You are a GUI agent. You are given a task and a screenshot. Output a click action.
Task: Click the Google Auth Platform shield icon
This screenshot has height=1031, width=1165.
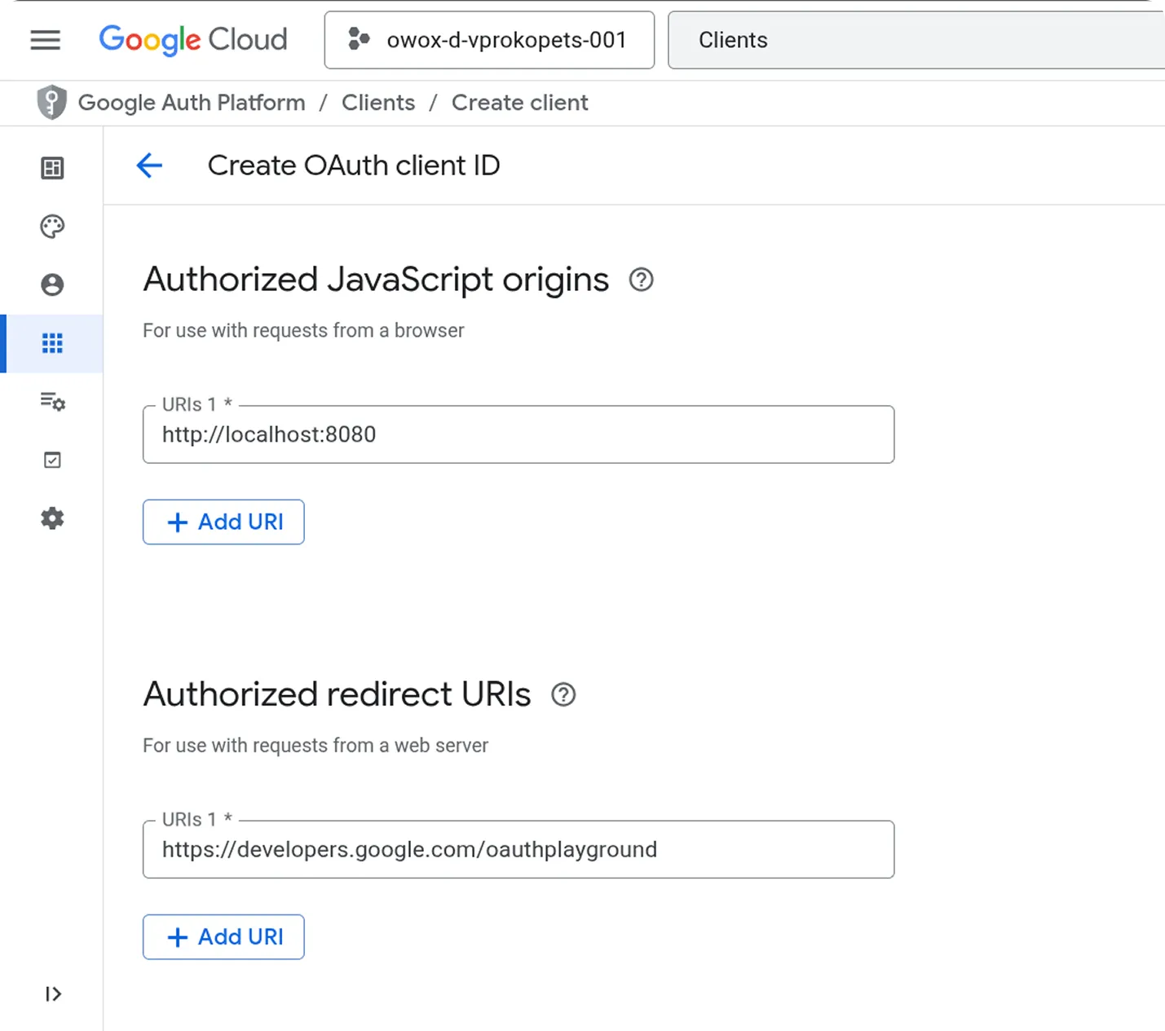click(51, 102)
